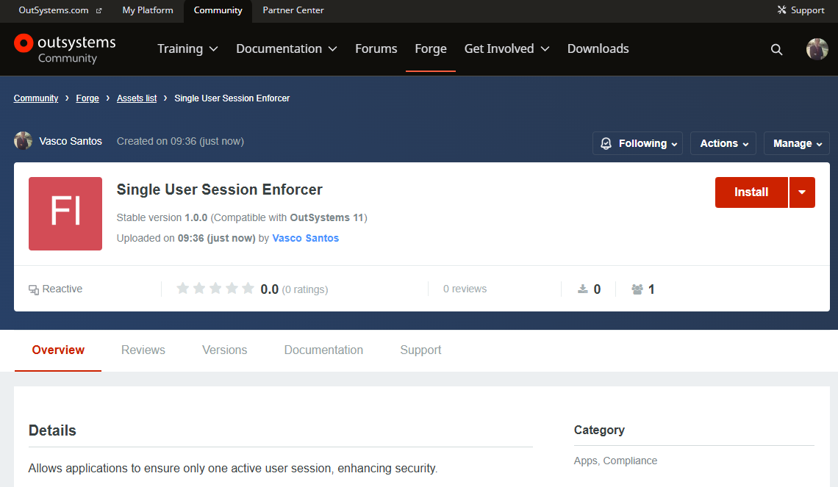Rate with the first star

(183, 289)
